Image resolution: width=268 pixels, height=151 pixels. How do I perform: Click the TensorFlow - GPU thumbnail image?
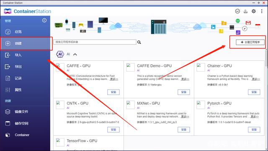click(60, 142)
